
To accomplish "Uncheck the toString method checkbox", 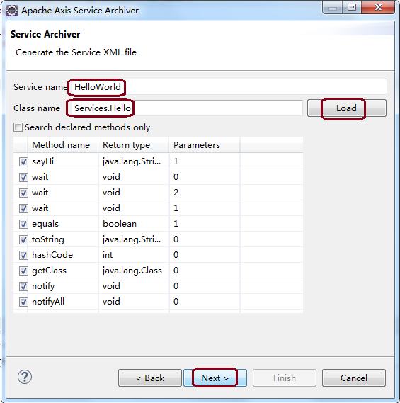I will point(23,239).
